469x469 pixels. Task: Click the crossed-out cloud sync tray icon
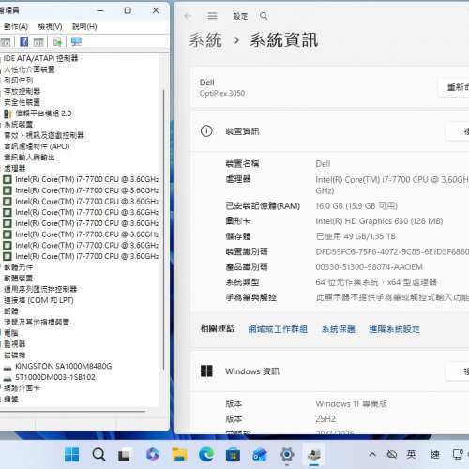point(391,454)
